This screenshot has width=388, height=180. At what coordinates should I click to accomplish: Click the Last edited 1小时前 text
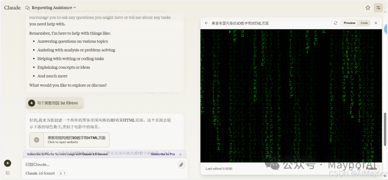coord(219,169)
